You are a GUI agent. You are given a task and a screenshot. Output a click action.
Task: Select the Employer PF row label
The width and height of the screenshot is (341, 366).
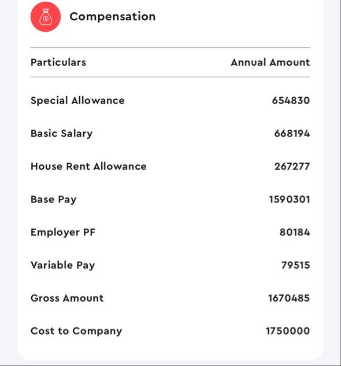pyautogui.click(x=63, y=232)
